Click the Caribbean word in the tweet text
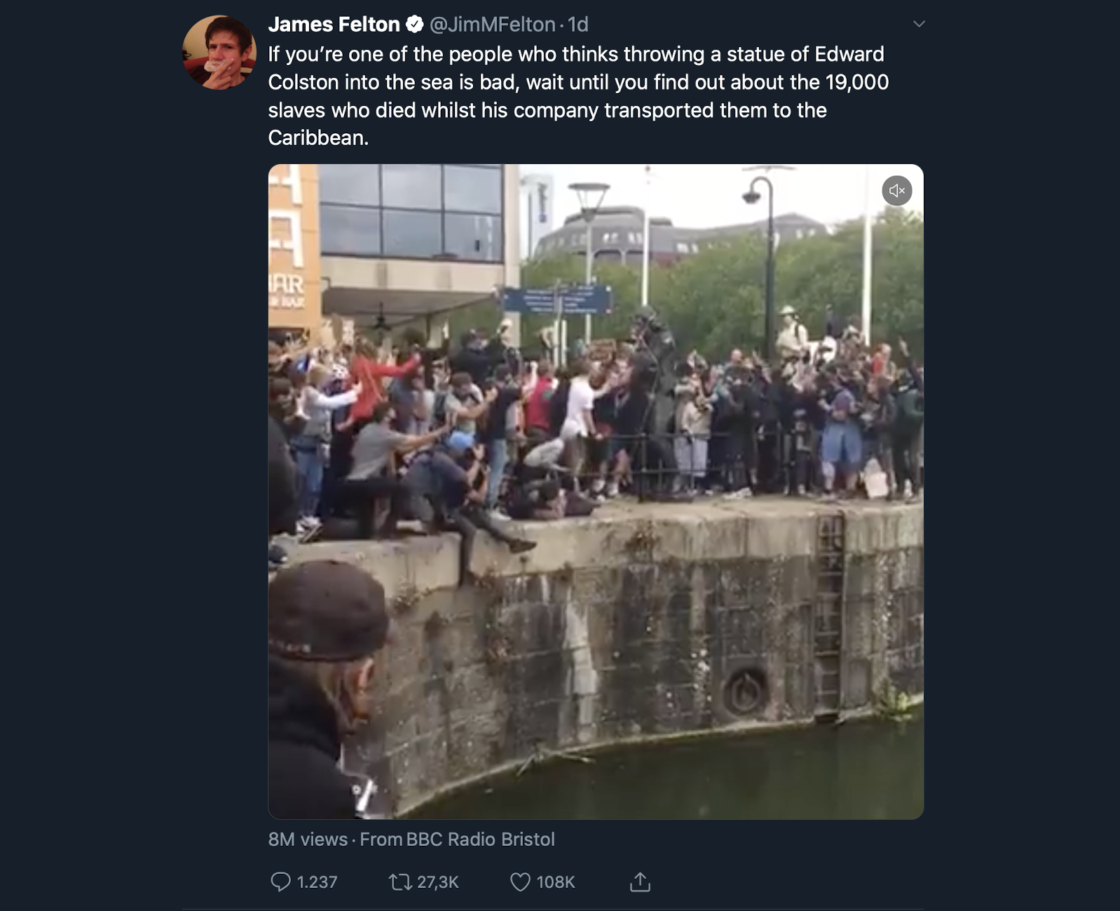This screenshot has width=1120, height=911. (x=318, y=138)
